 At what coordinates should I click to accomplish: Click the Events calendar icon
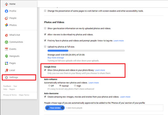click(6, 49)
